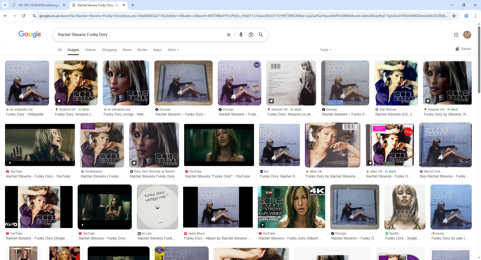
Task: Open the 4K 60FPS video thumbnail
Action: pos(291,207)
